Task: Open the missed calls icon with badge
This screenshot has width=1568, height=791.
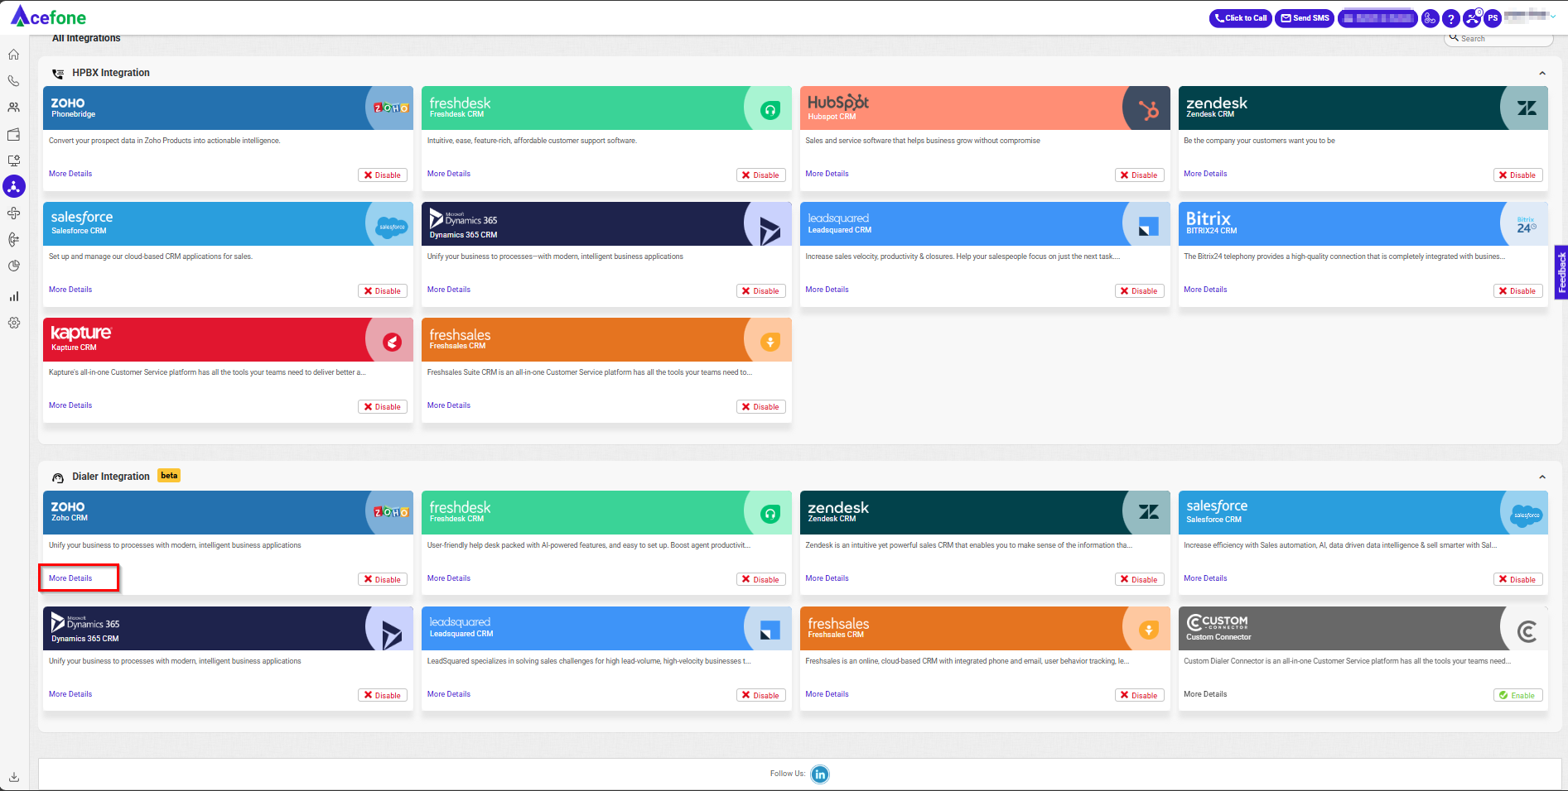Action: [x=1472, y=18]
